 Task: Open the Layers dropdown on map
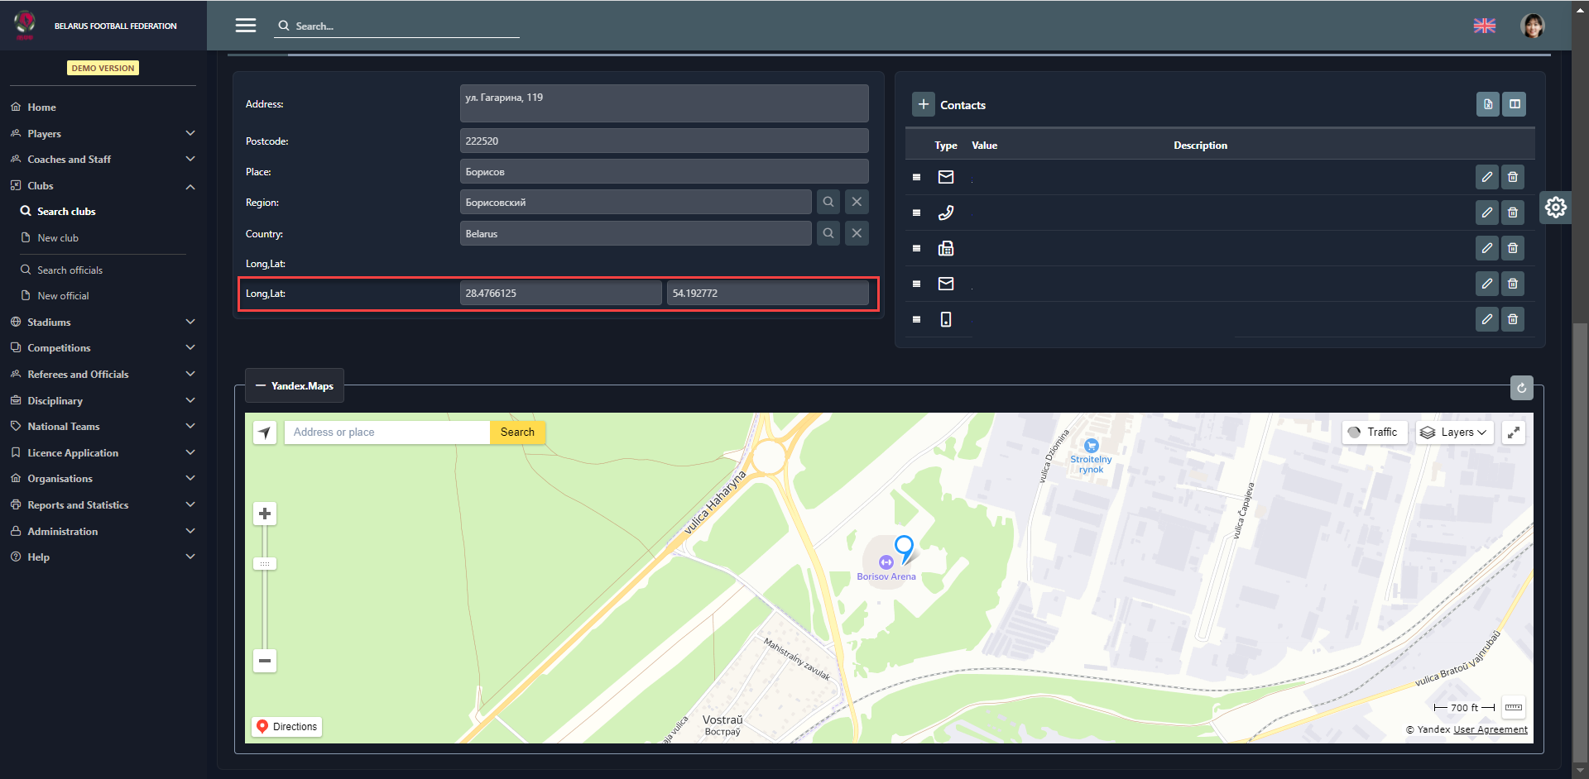1454,433
